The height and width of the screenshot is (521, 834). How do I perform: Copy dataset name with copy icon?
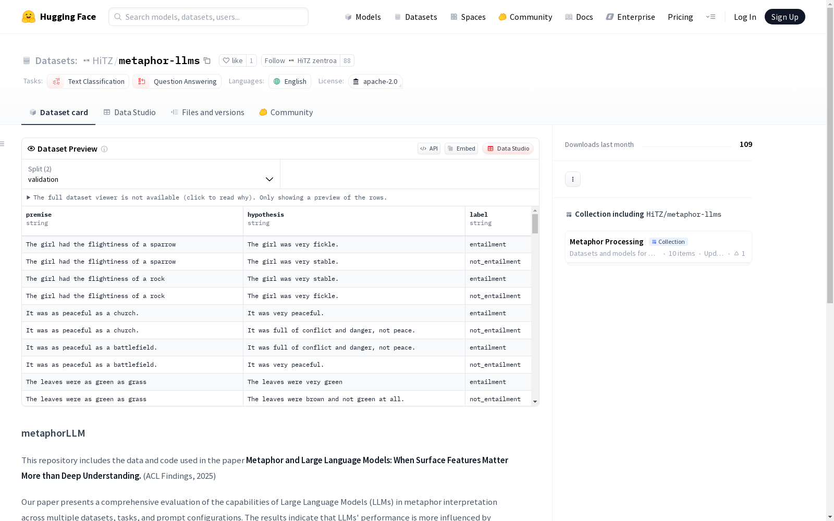pos(207,60)
